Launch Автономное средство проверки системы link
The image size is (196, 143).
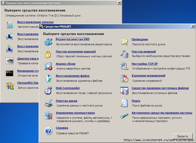click(162, 113)
